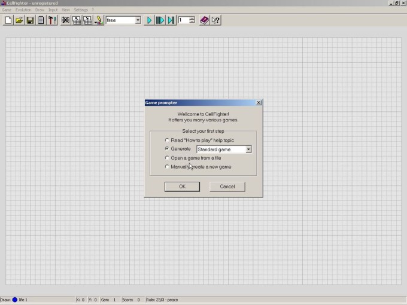Screen dimensions: 407x305
Task: Click the blue life 1 draw color circle
Action: tap(15, 300)
